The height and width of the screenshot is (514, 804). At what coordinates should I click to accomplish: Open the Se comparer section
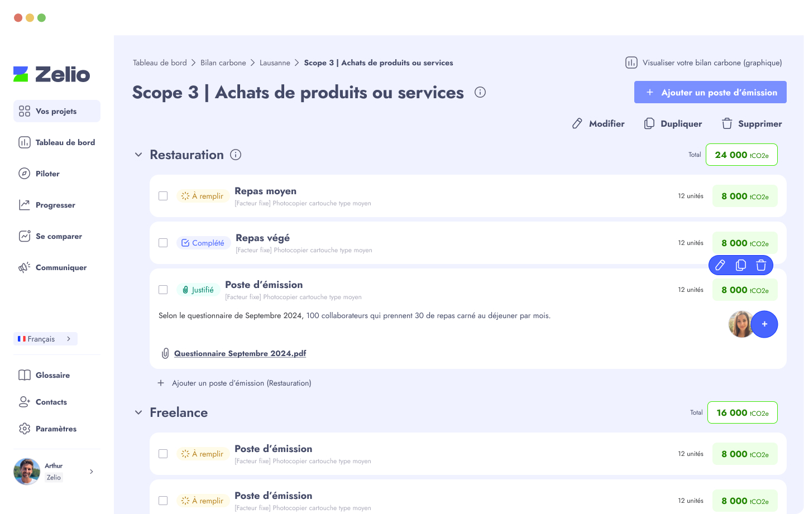25,236
